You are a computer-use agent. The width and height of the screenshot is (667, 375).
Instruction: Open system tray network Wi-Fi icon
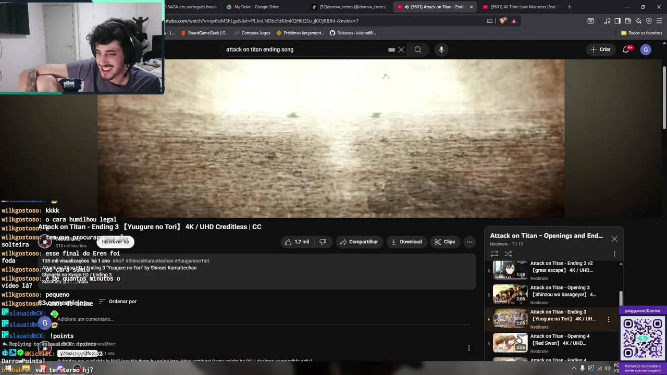pos(599,368)
